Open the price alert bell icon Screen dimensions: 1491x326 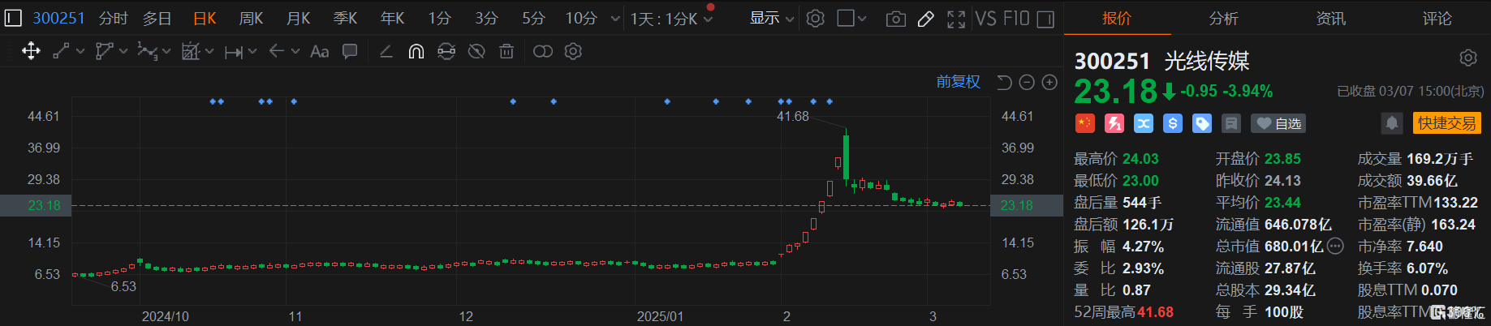tap(1392, 123)
